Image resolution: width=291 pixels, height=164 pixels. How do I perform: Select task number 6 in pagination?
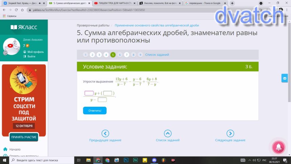(x=120, y=55)
